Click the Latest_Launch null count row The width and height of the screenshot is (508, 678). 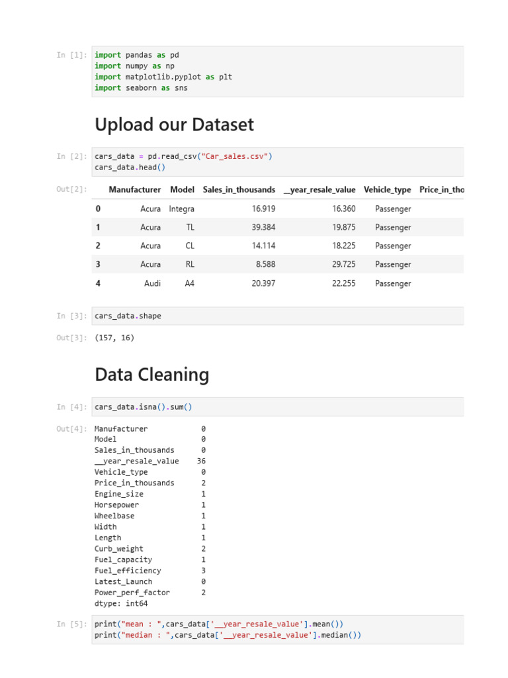point(150,581)
